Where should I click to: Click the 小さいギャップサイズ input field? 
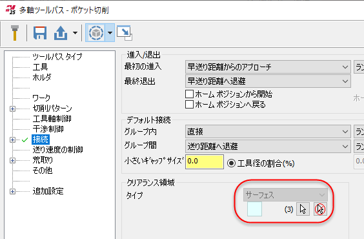[x=205, y=161]
